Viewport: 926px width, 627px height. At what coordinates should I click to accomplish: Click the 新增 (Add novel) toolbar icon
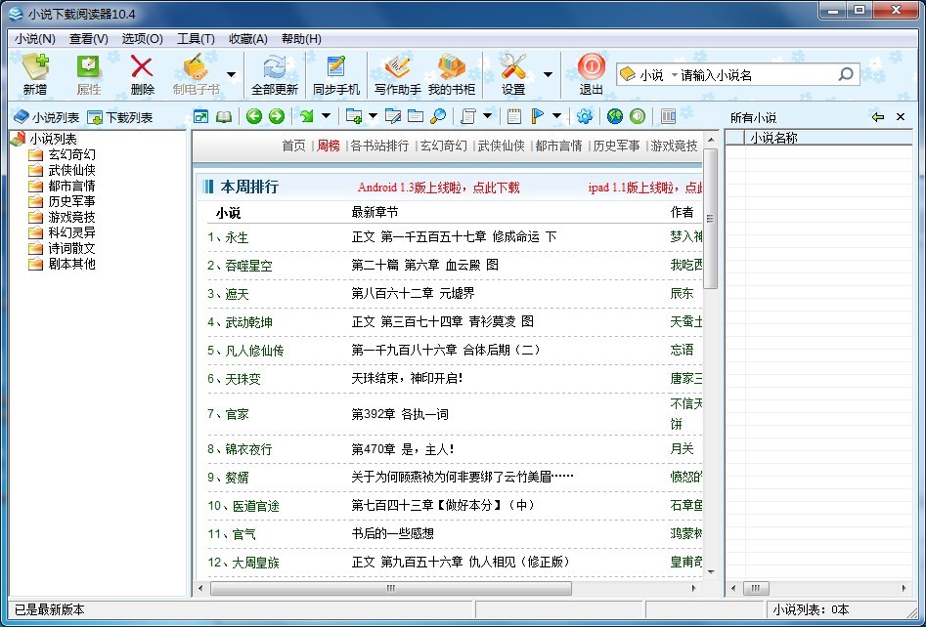pos(35,74)
